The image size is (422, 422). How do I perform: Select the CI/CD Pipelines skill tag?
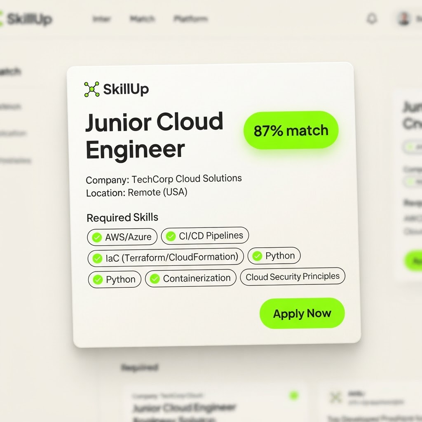[x=205, y=236]
